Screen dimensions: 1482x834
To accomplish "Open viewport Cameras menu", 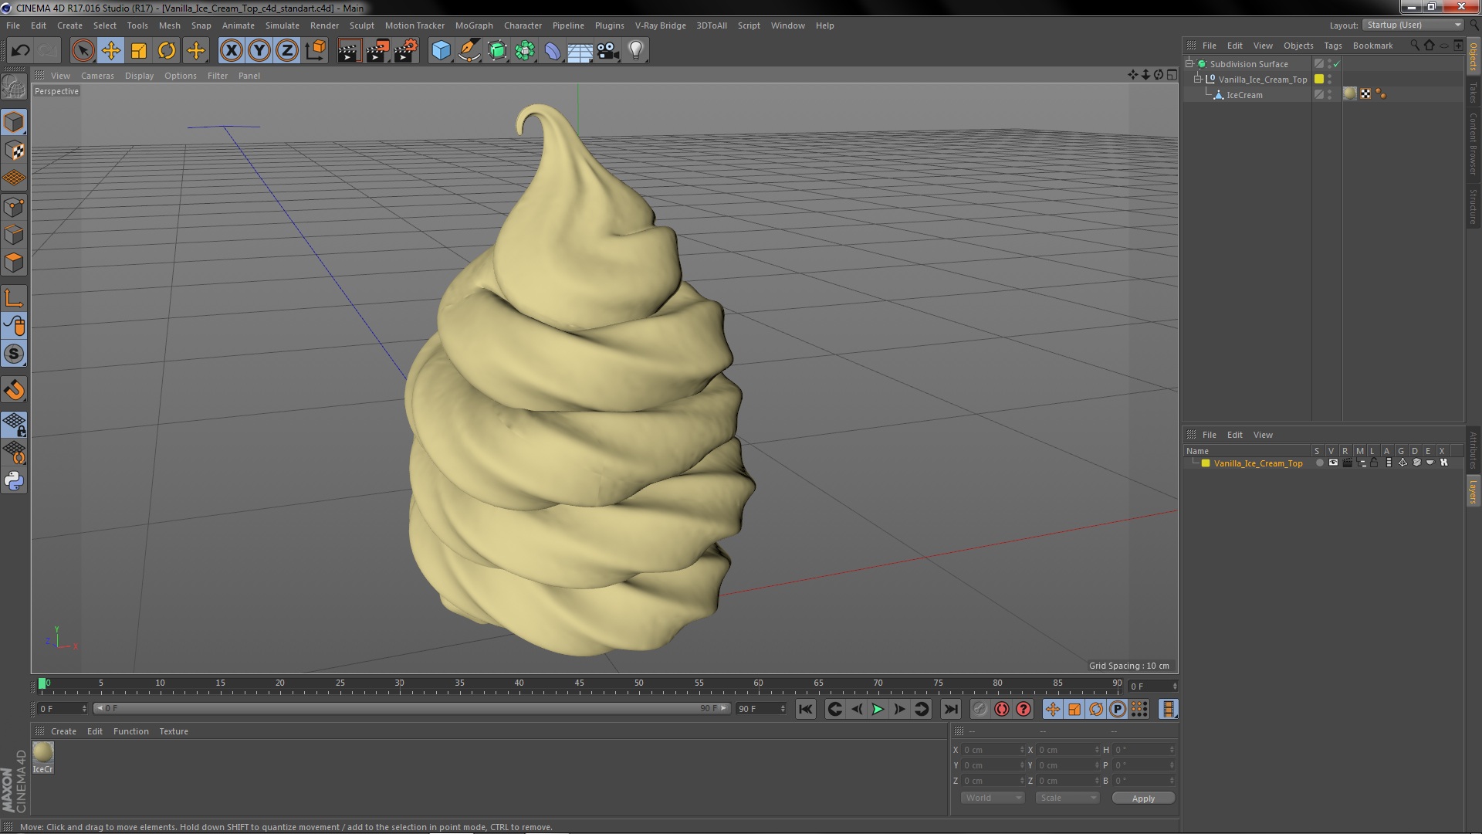I will pyautogui.click(x=97, y=76).
